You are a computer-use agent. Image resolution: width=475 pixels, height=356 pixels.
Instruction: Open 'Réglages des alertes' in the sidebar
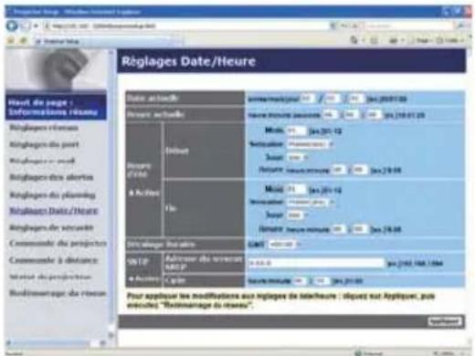pyautogui.click(x=51, y=177)
